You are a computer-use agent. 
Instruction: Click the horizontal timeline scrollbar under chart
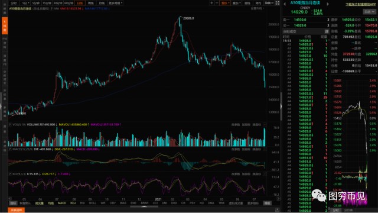[144, 206]
